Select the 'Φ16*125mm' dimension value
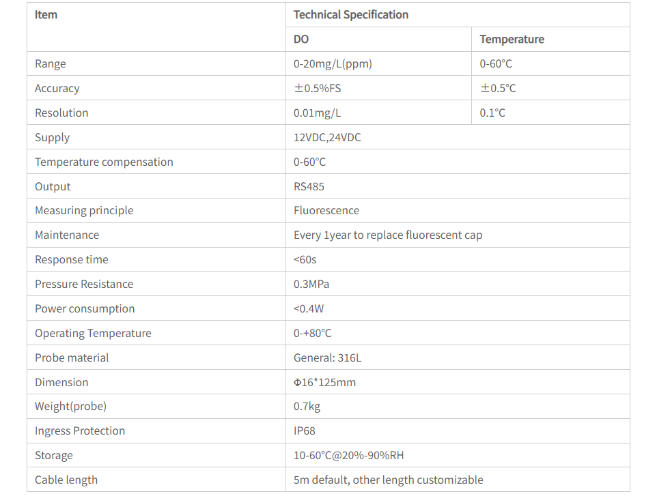 coord(324,383)
